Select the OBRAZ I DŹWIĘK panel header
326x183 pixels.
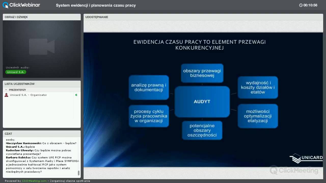[x=42, y=17]
